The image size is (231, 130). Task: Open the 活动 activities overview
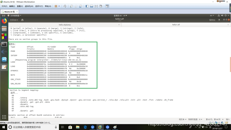[3, 16]
